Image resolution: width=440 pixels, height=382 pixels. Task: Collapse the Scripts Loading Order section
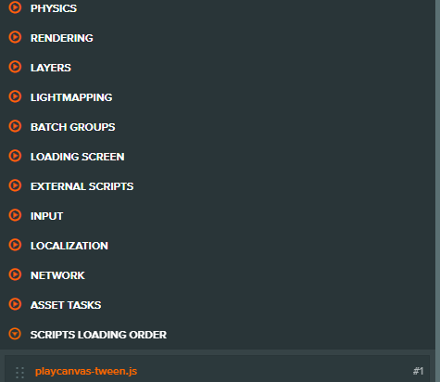tap(15, 334)
